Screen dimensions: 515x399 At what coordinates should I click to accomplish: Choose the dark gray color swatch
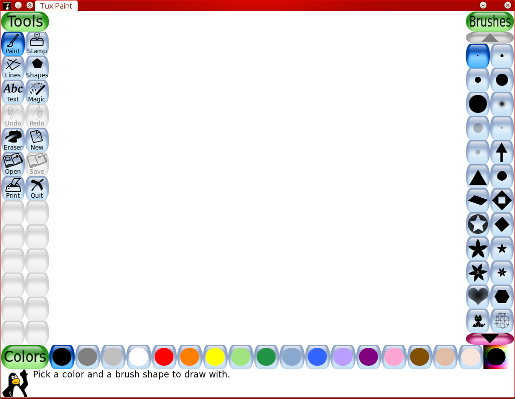(x=87, y=356)
